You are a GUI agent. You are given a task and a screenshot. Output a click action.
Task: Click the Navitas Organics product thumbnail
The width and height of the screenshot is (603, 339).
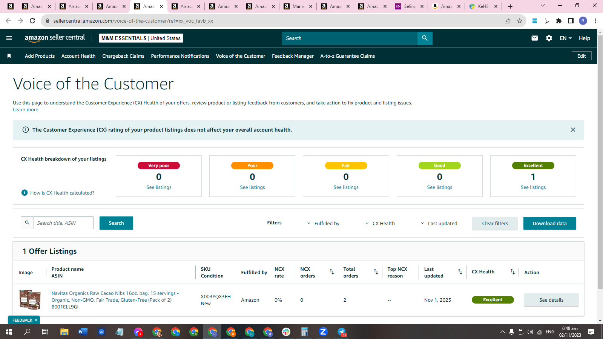point(30,299)
